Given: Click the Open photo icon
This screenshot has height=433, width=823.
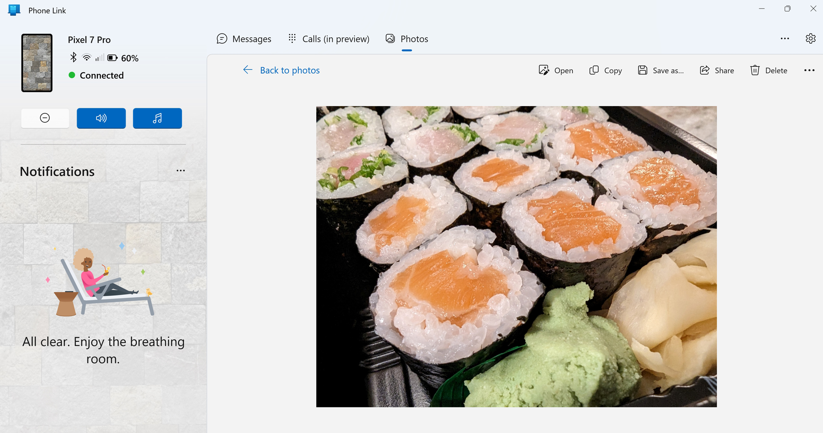Looking at the screenshot, I should [544, 70].
